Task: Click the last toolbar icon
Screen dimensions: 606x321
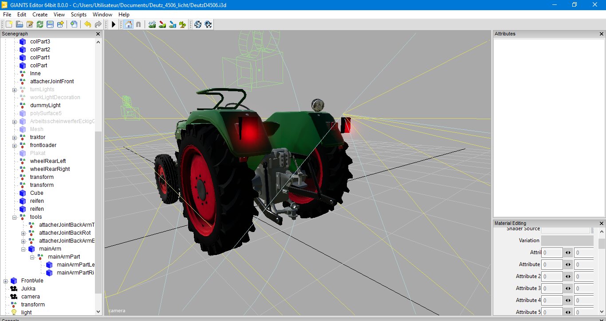Action: (x=208, y=24)
